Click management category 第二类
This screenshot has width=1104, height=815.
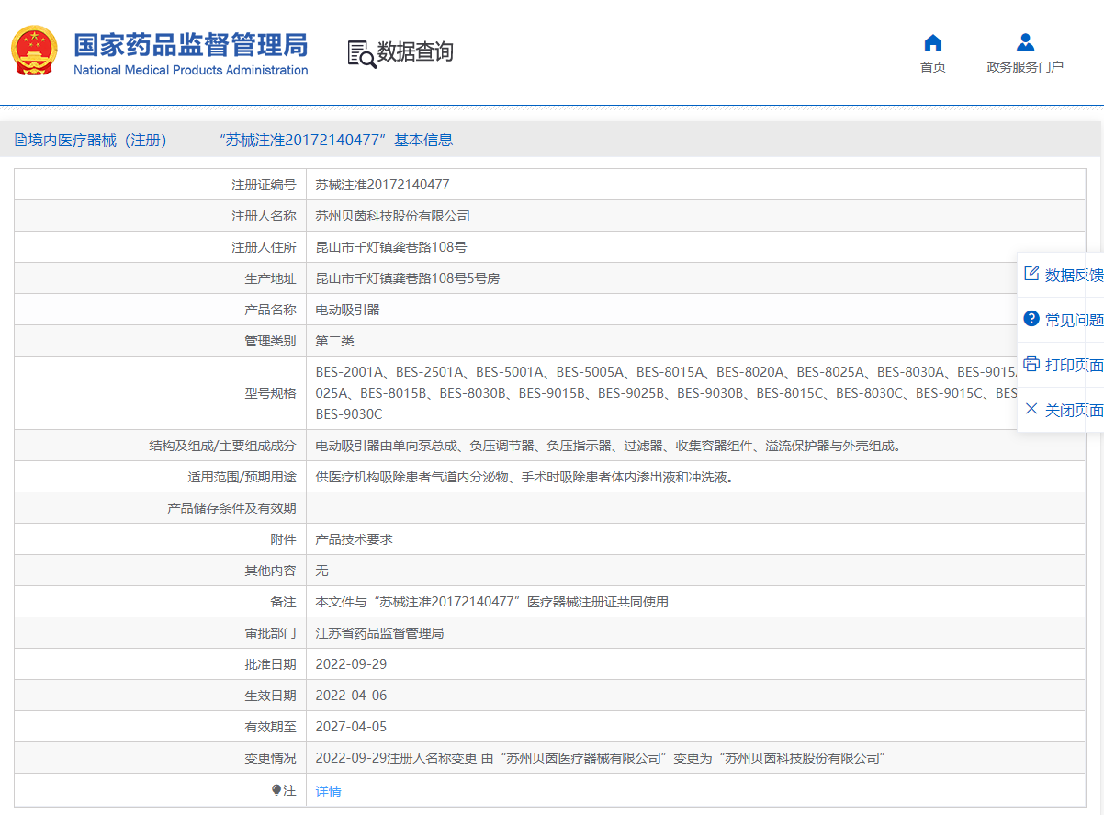334,341
